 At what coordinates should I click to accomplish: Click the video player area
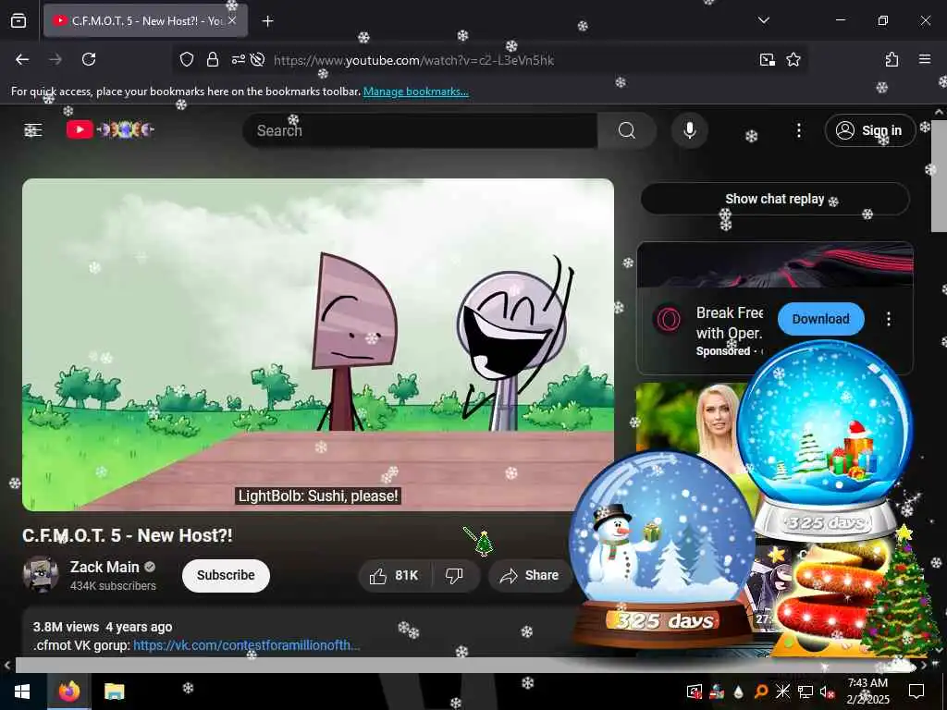318,345
